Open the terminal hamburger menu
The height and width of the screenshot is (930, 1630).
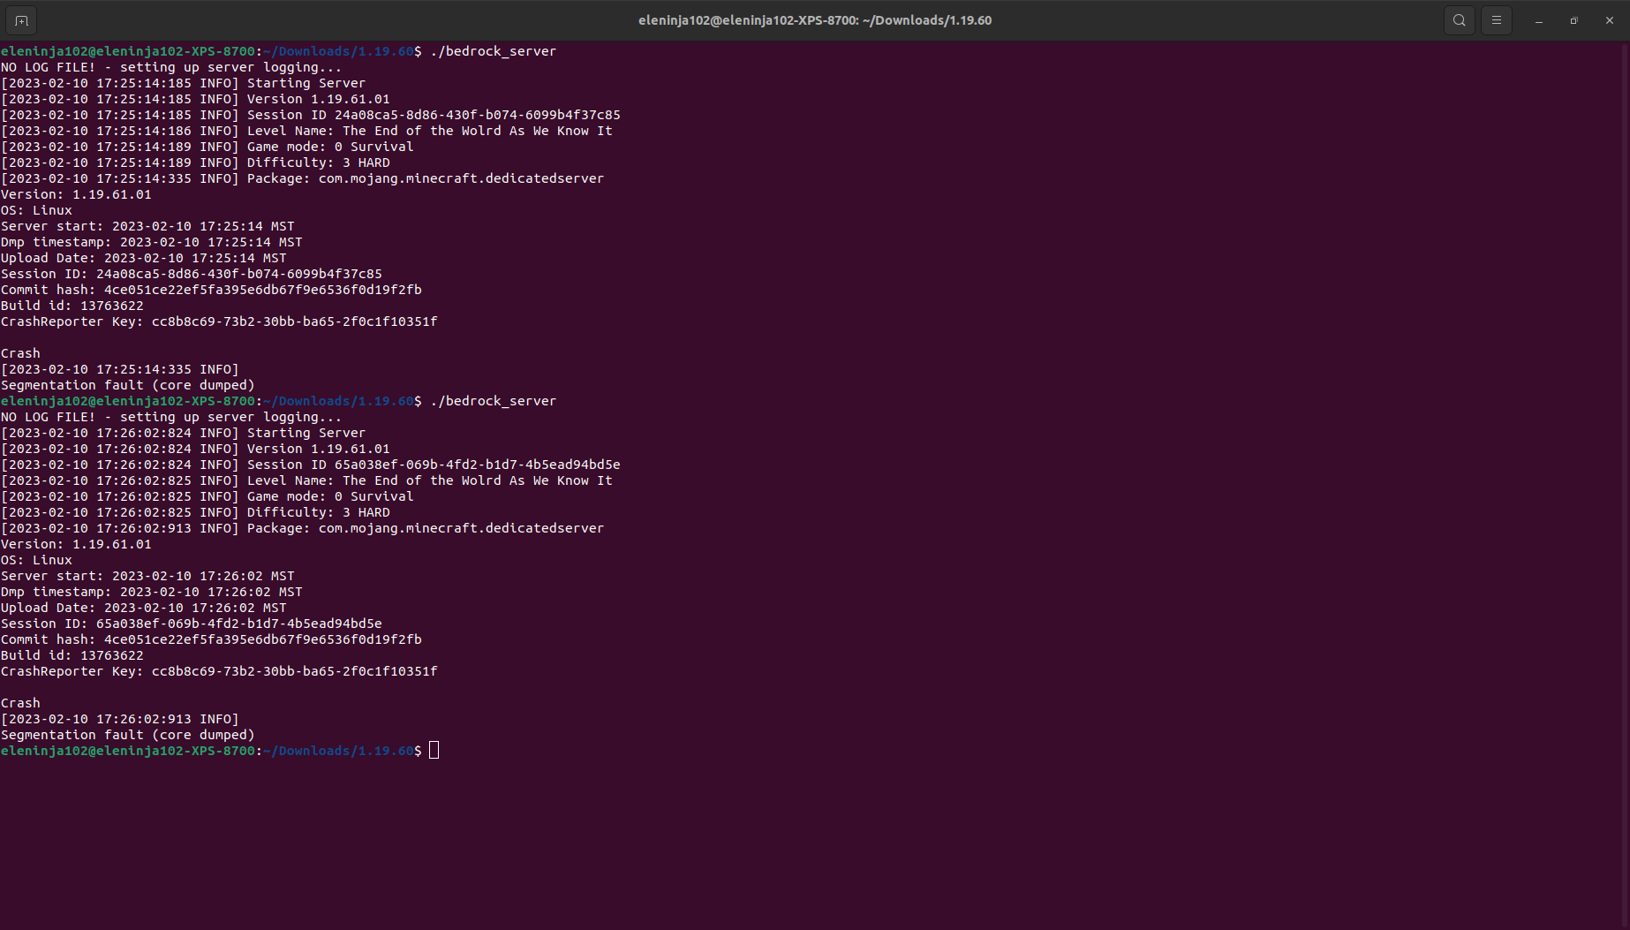click(x=1497, y=20)
